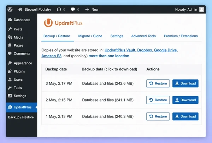Open the Premium / Extensions tab

[181, 36]
